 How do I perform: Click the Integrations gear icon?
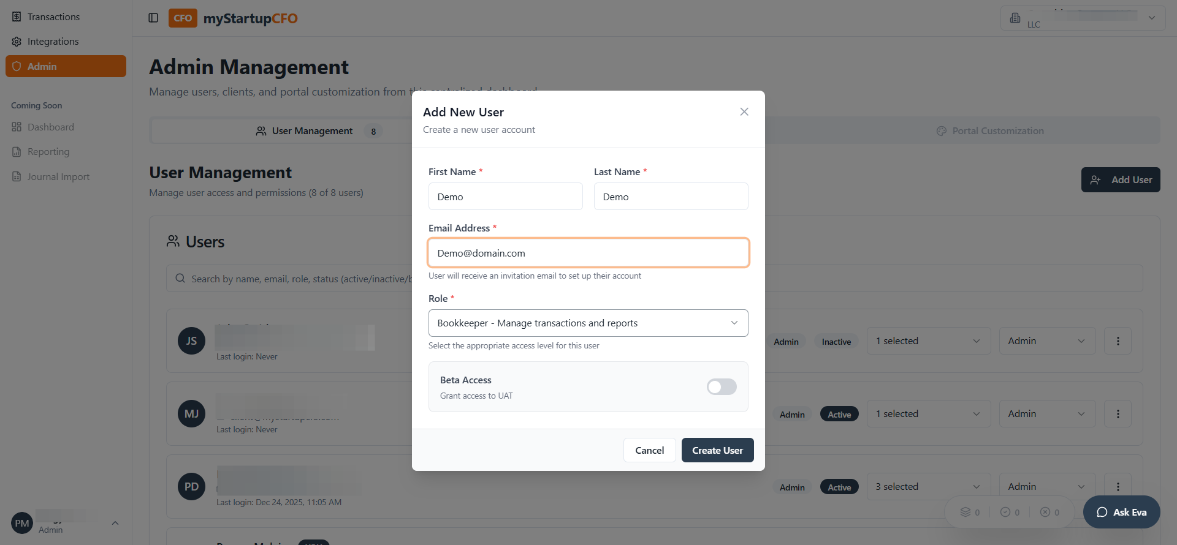(17, 42)
